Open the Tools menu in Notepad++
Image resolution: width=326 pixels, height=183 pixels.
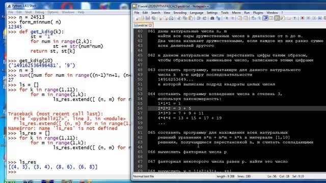(225, 13)
